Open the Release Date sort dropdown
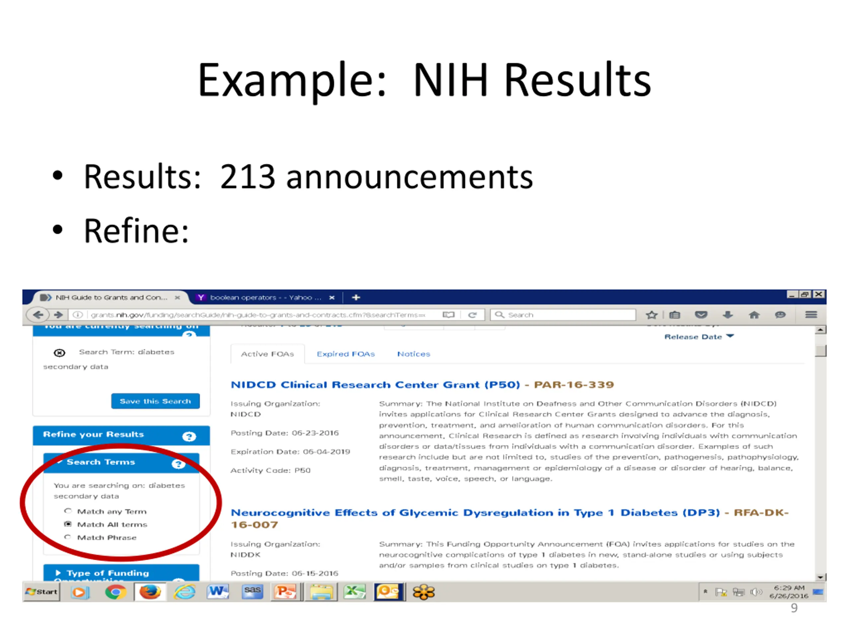This screenshot has width=849, height=637. pyautogui.click(x=699, y=337)
